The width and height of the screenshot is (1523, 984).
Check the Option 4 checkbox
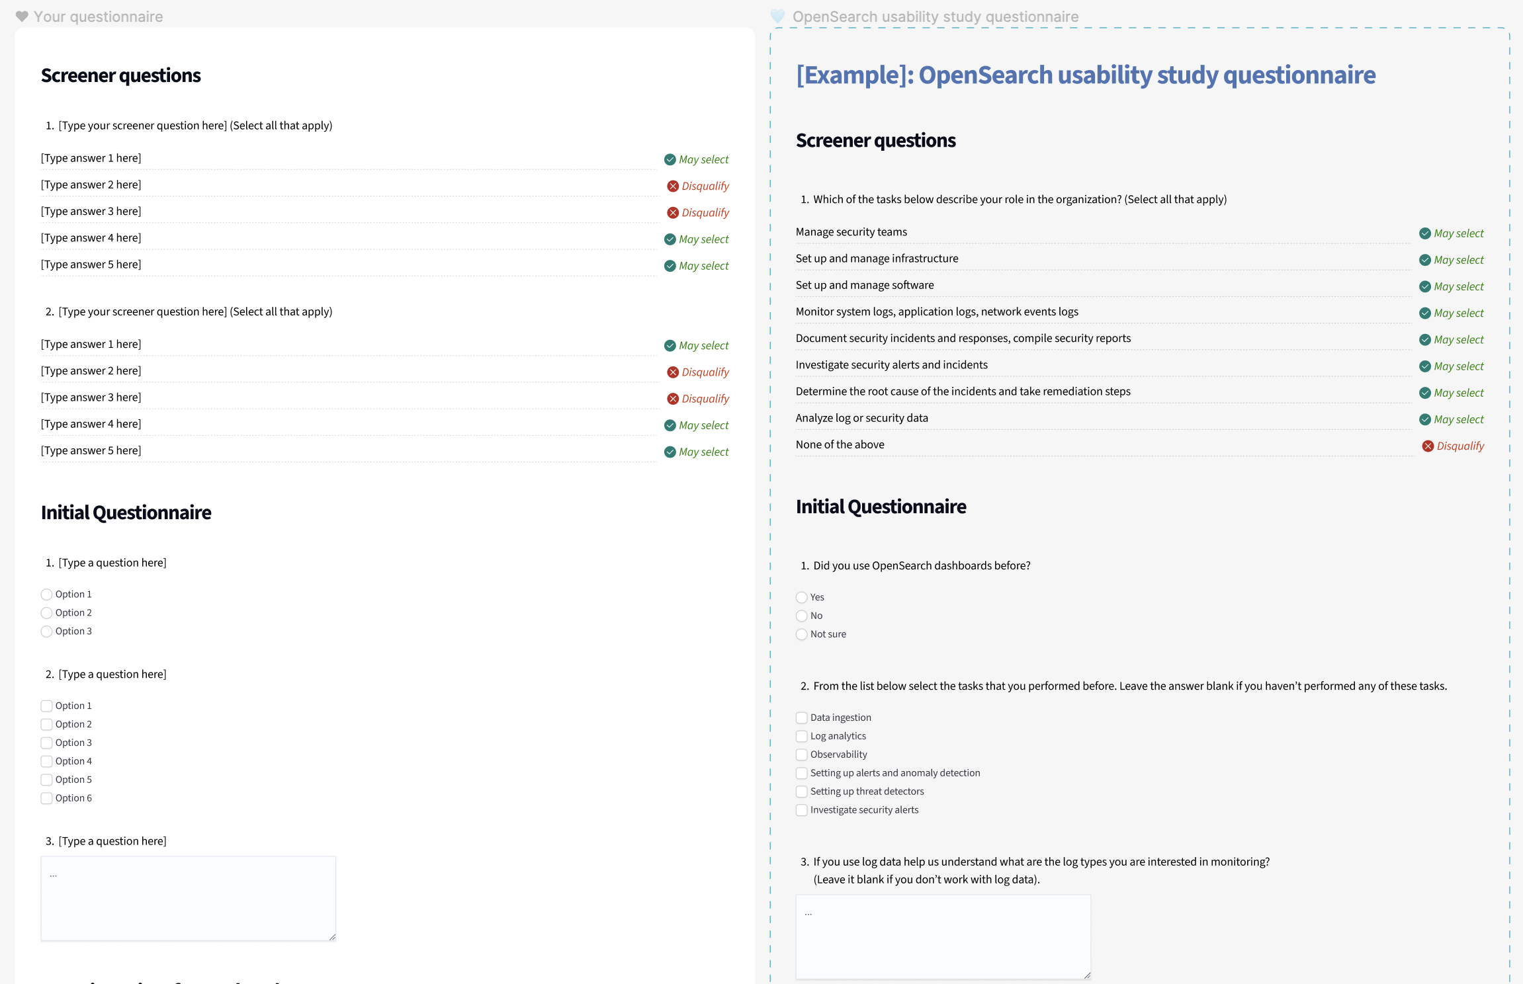46,761
